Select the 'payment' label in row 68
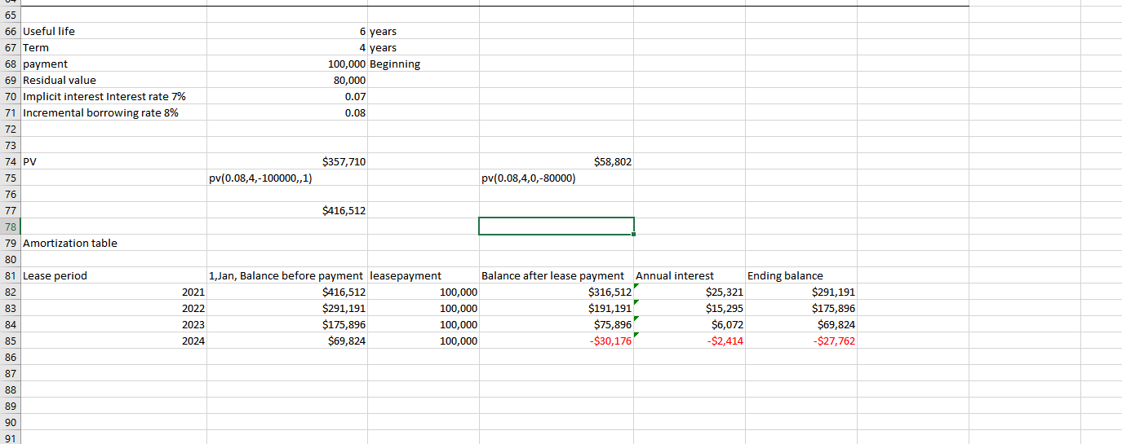Screen dimensions: 1122x444 [x=113, y=64]
